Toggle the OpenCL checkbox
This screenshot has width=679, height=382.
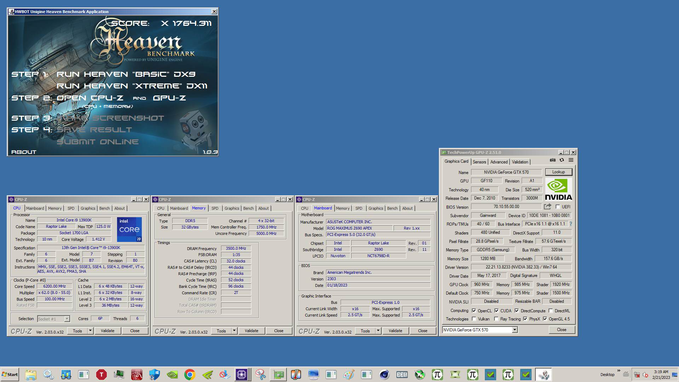[474, 311]
